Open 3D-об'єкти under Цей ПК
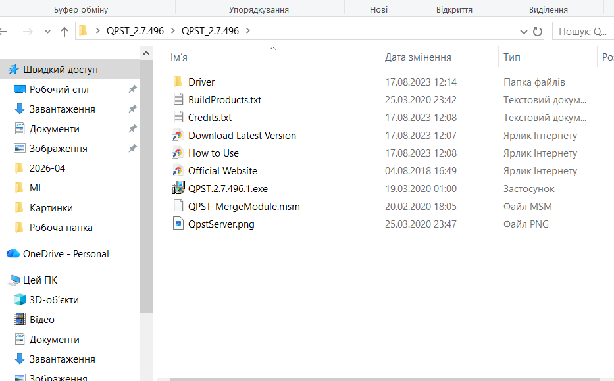Viewport: 614px width, 381px height. [54, 299]
